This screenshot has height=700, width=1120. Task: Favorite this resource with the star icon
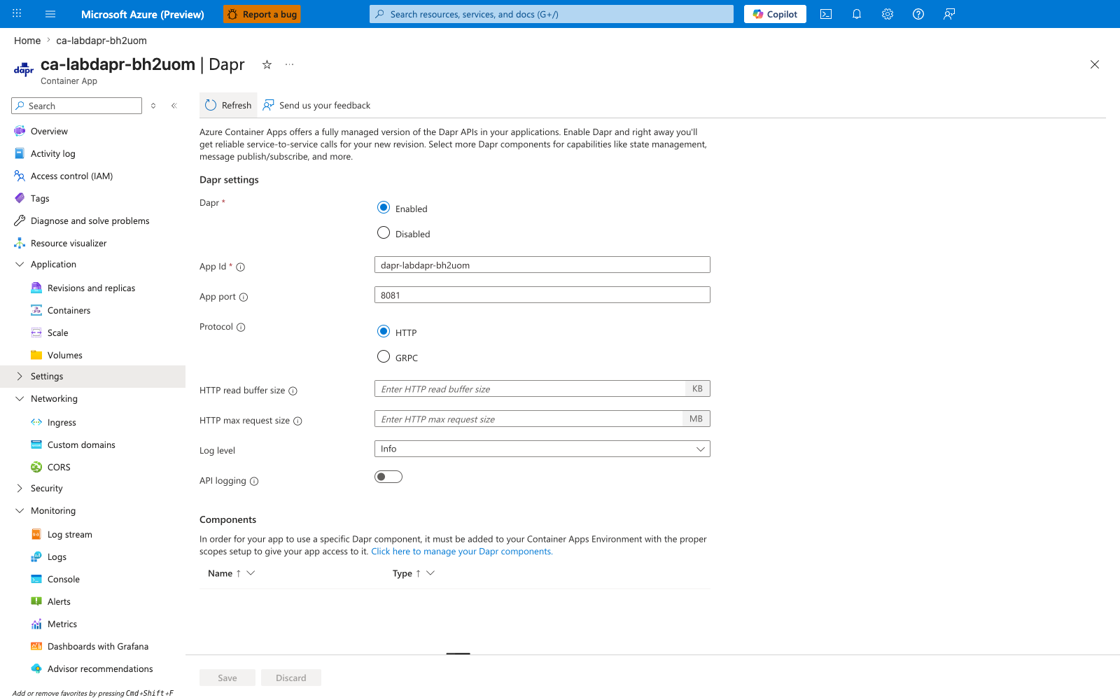pos(267,64)
